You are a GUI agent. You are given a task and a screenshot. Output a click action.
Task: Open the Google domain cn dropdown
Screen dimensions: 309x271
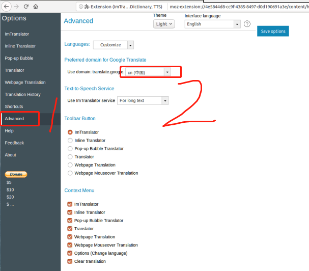[x=148, y=72]
